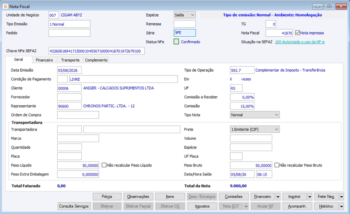Click the Tipo Emissão field
The image size is (350, 214).
tap(70, 24)
